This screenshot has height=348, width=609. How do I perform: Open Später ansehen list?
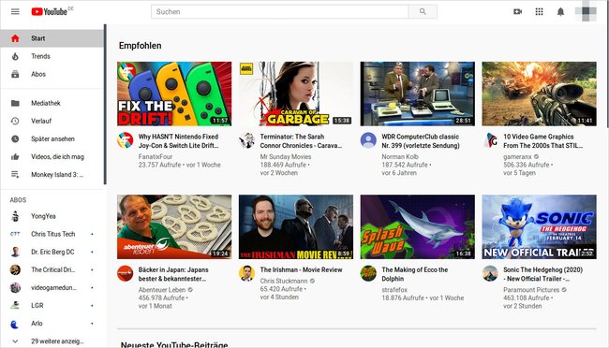point(52,138)
